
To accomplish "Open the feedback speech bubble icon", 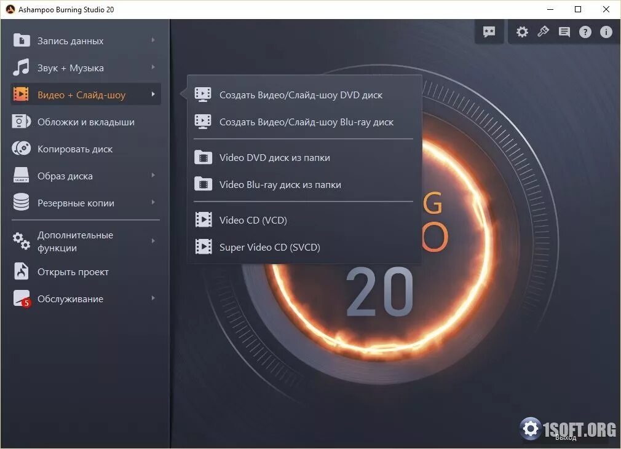I will [x=489, y=32].
